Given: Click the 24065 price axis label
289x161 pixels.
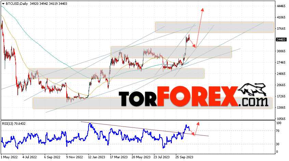Looking at the screenshot, I should (281, 74).
